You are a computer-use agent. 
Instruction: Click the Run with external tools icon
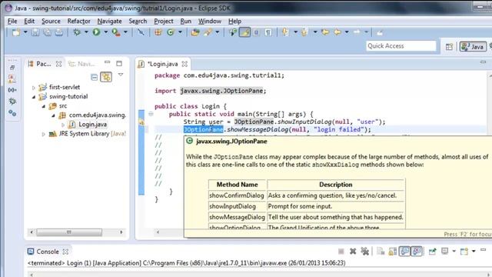tap(116, 32)
